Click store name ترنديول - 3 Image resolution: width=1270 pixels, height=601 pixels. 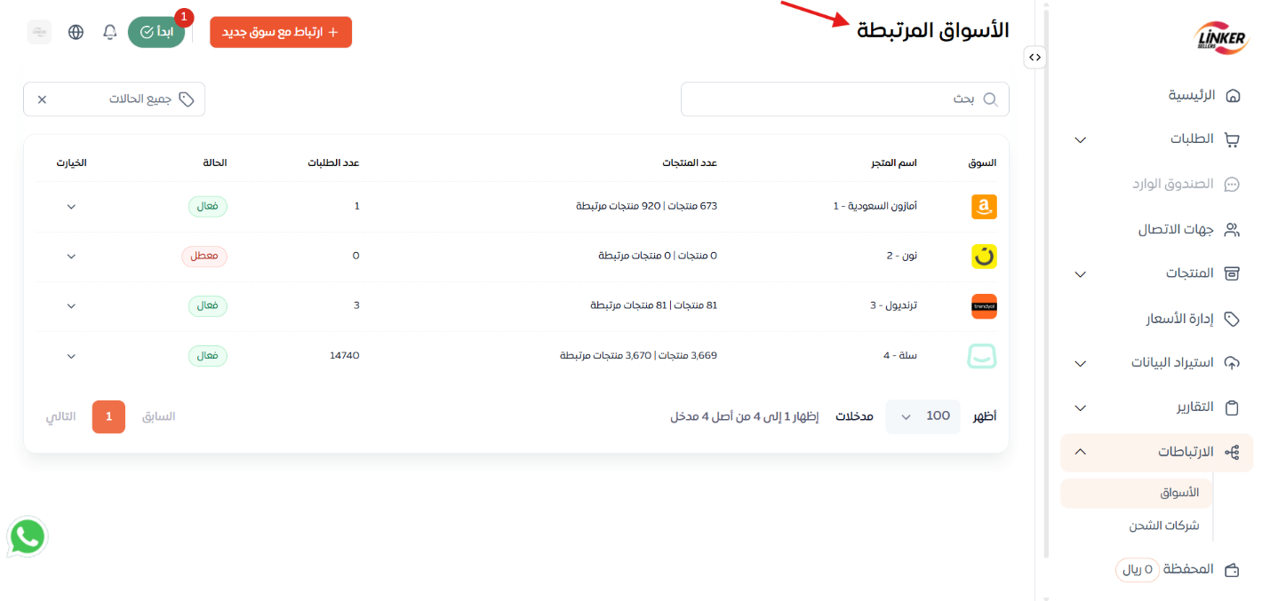(x=893, y=305)
